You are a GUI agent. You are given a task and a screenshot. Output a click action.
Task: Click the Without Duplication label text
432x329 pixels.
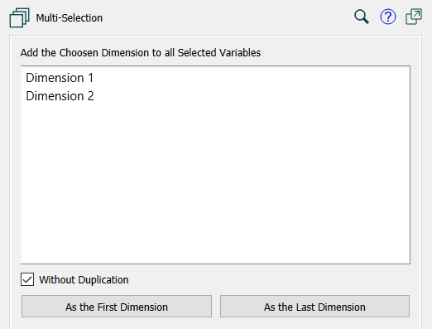84,280
